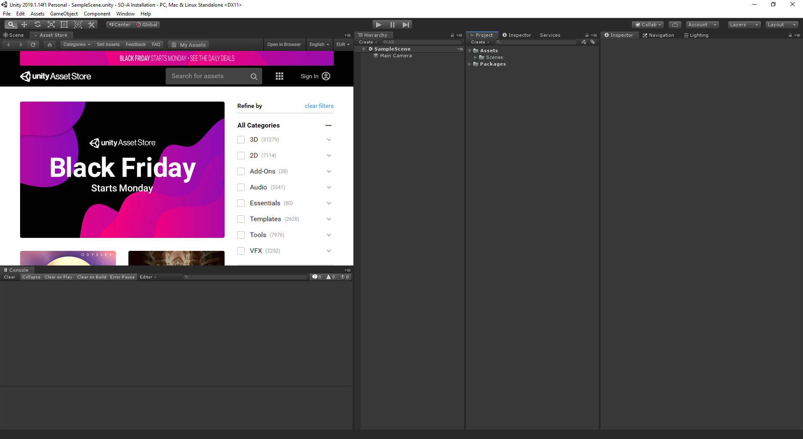Check the Tools category checkbox
The height and width of the screenshot is (439, 803).
241,235
